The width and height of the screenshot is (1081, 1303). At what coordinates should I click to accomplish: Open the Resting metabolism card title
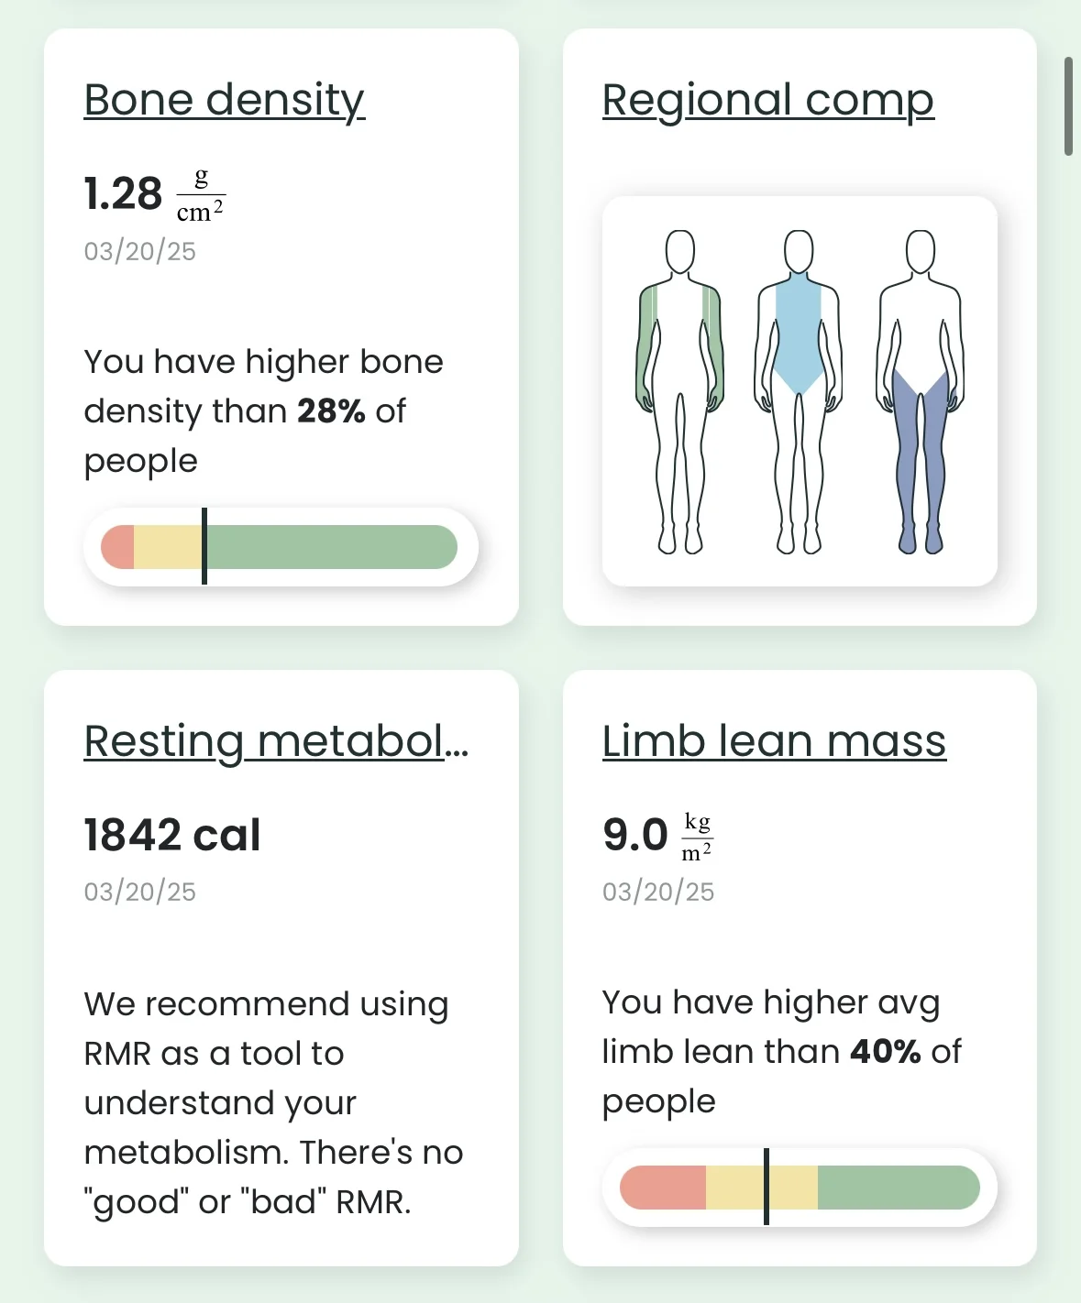point(275,741)
